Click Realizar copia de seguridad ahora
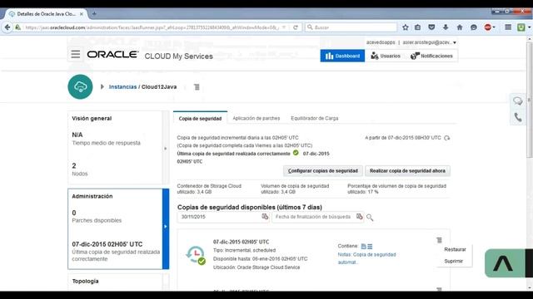 [407, 171]
